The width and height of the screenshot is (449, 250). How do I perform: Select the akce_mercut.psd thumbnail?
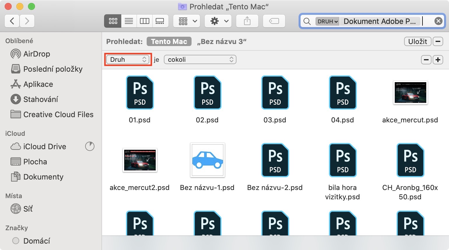[410, 93]
